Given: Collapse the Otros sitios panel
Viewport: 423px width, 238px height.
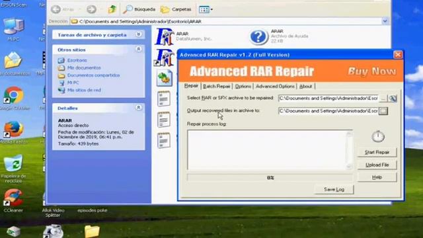Looking at the screenshot, I should point(138,50).
